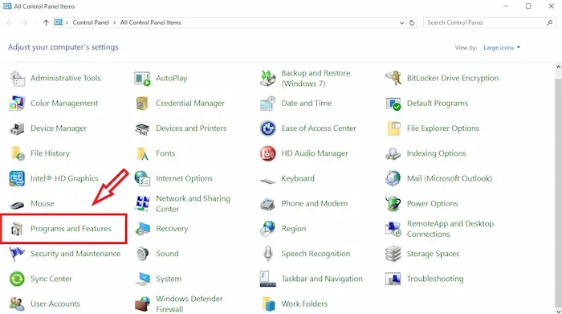
Task: Open the recent locations dropdown arrow
Action: pyautogui.click(x=35, y=22)
